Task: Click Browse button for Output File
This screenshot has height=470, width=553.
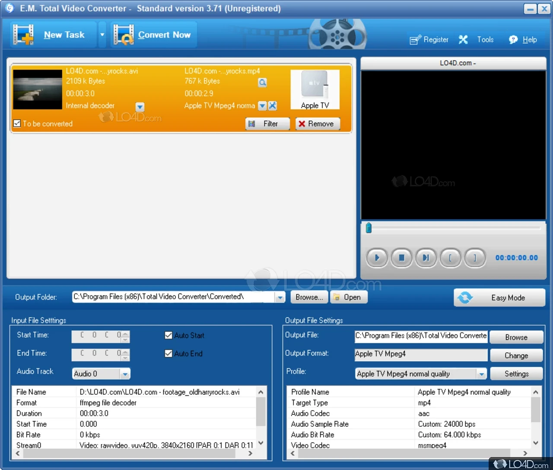Action: click(516, 337)
